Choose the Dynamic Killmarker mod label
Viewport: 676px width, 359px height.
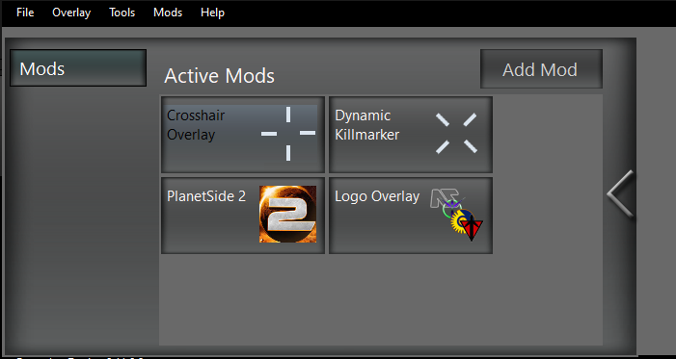pos(366,125)
